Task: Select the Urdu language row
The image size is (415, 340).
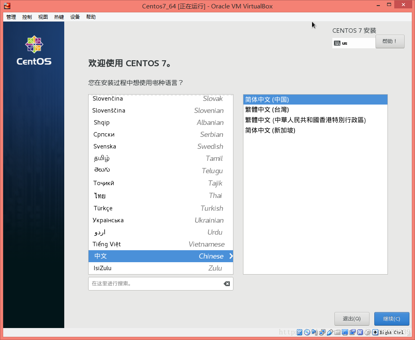Action: coord(161,232)
